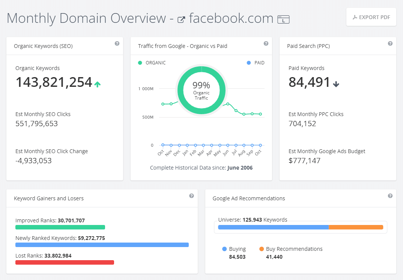Click the browser window icon after facebook.com
This screenshot has width=403, height=280.
[x=283, y=19]
